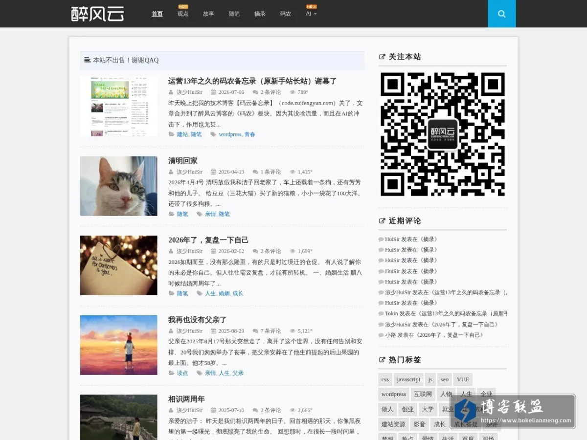Screen dimensions: 587x440
Task: Click the 相识两周年 post thumbnail
Action: (x=119, y=417)
